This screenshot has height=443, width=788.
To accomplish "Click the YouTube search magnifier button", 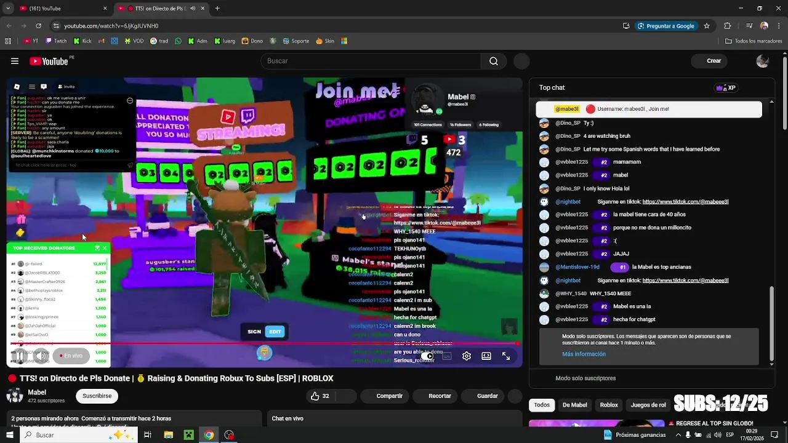I will (494, 61).
